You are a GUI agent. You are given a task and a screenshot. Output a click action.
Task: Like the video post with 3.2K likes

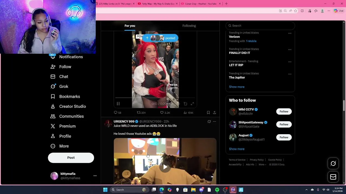165,113
